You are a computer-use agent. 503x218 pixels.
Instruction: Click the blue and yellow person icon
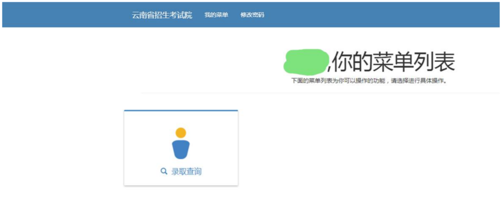pos(181,143)
